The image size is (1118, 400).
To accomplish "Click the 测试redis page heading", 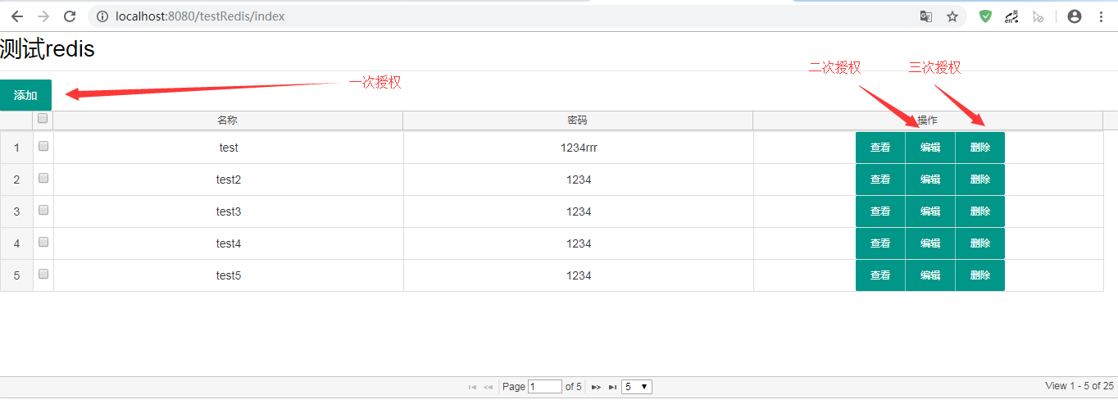I will point(48,49).
